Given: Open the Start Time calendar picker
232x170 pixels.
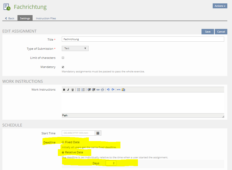Looking at the screenshot, I should (98, 133).
